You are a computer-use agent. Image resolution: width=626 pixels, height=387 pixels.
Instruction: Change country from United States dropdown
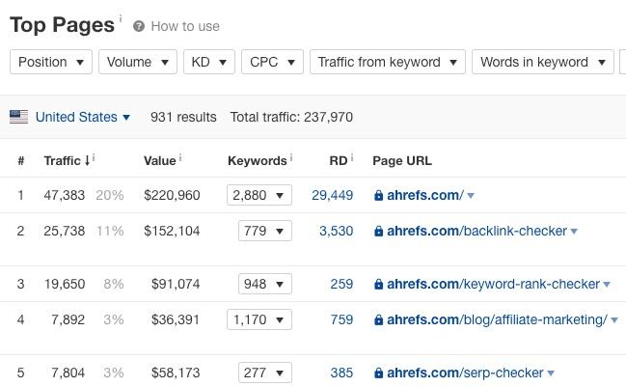(83, 117)
